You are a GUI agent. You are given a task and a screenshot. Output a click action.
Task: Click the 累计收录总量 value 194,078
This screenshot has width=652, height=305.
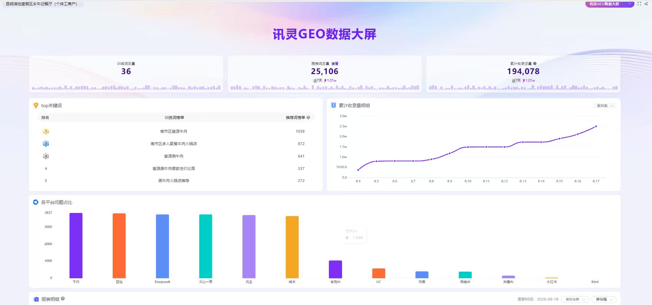pyautogui.click(x=523, y=71)
